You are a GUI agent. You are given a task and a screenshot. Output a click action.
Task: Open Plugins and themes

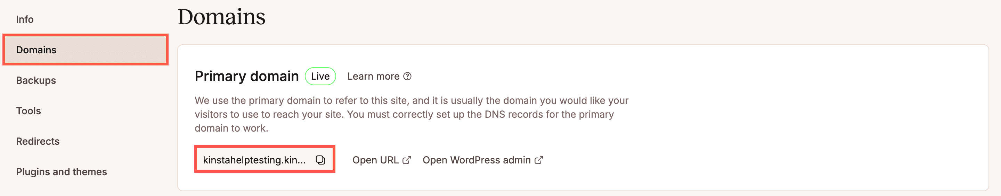(x=62, y=172)
